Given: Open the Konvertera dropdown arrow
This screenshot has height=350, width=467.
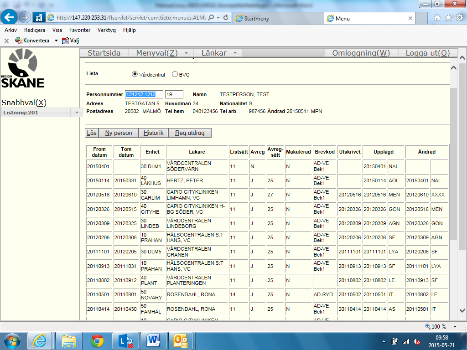Looking at the screenshot, I should [x=56, y=41].
